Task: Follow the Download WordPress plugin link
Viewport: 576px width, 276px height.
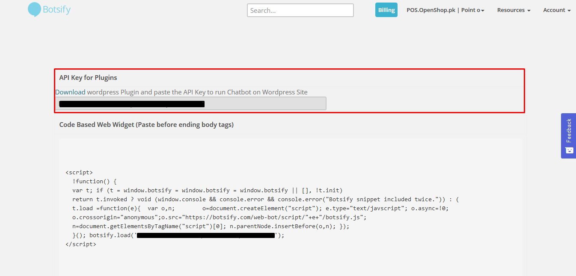Action: coord(70,92)
